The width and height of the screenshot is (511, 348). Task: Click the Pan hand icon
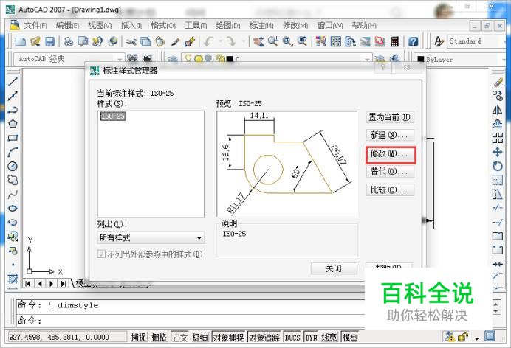[258, 41]
